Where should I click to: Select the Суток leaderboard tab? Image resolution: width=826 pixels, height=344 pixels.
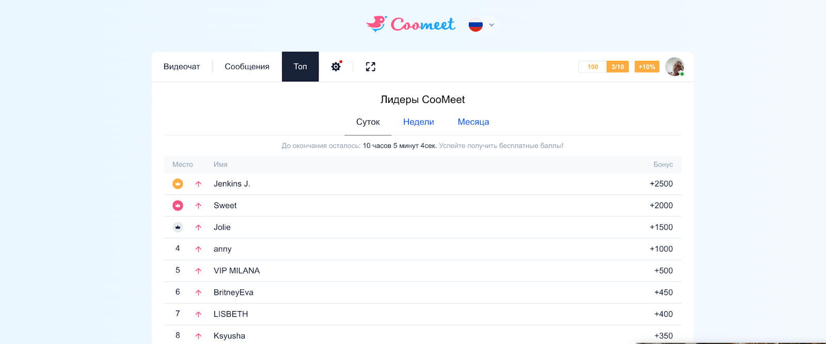pos(368,122)
